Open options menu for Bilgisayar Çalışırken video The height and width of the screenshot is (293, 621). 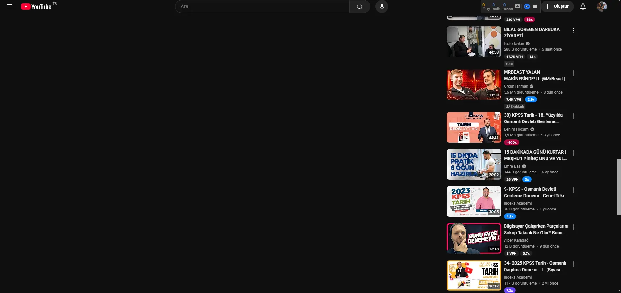574,227
